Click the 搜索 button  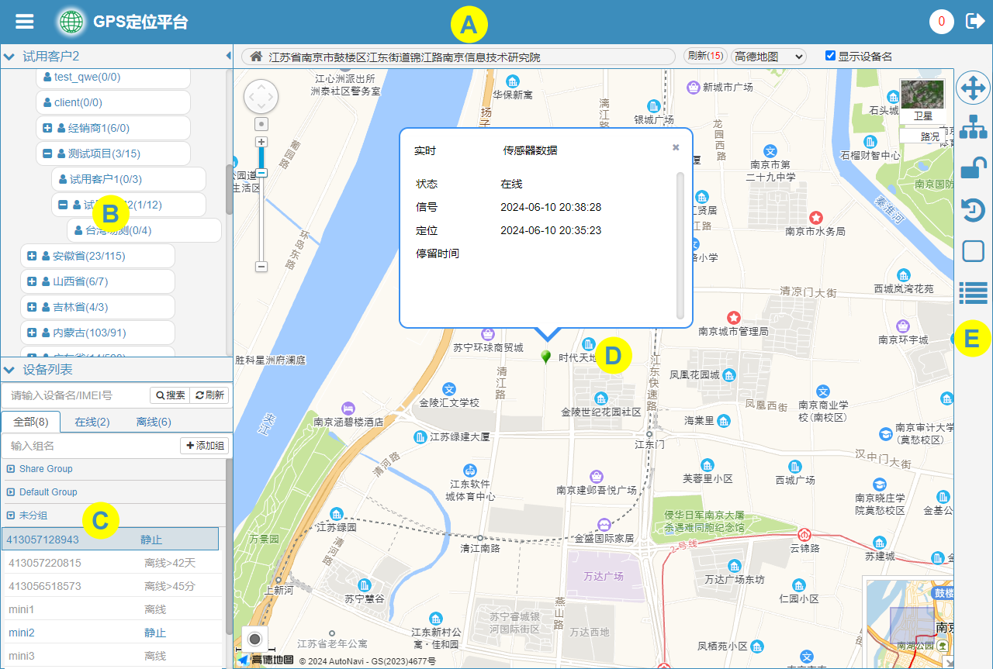(x=170, y=395)
